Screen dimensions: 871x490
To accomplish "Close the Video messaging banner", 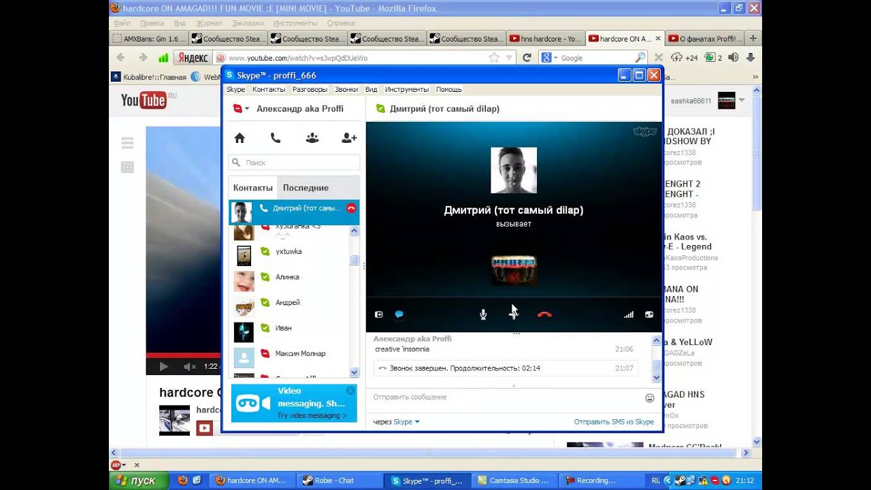I will click(x=350, y=391).
